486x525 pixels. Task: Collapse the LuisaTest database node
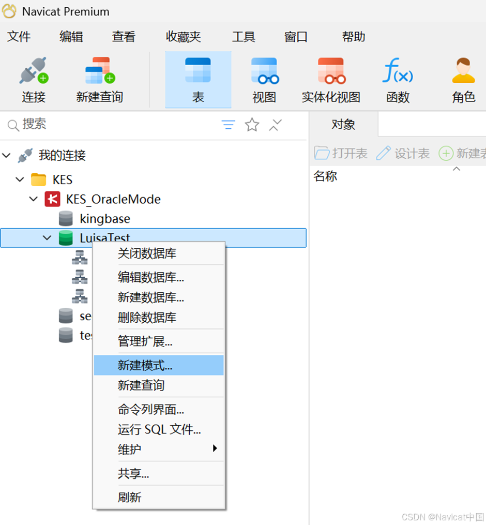point(47,238)
